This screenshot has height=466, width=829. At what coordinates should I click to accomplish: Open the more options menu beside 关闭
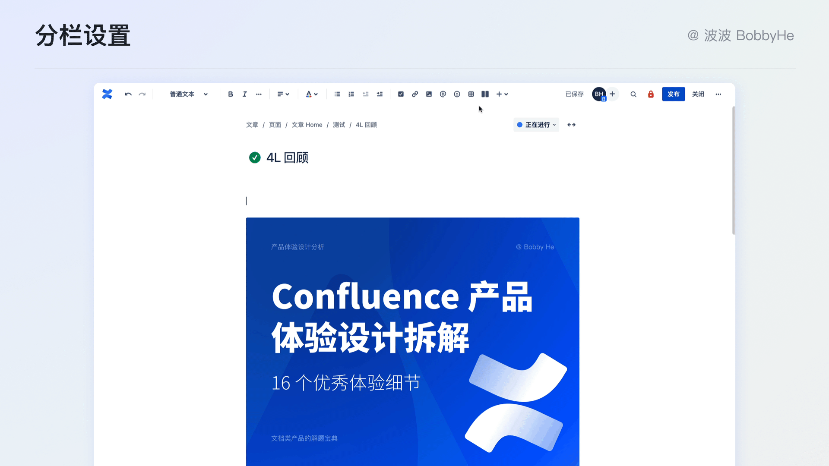(718, 94)
